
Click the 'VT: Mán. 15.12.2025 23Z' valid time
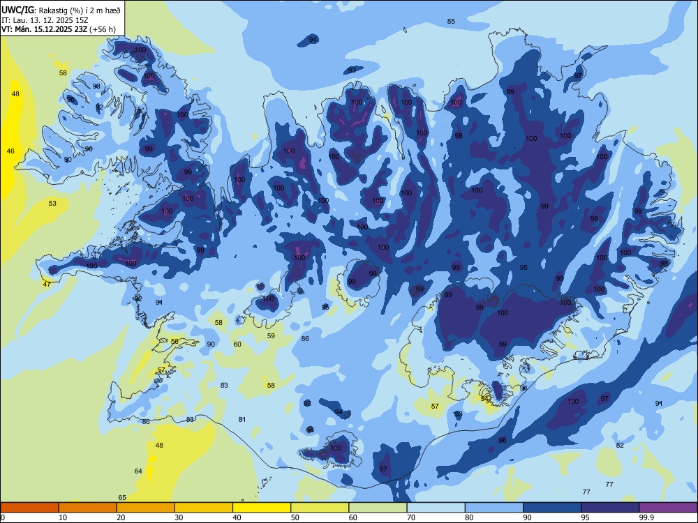[x=45, y=29]
